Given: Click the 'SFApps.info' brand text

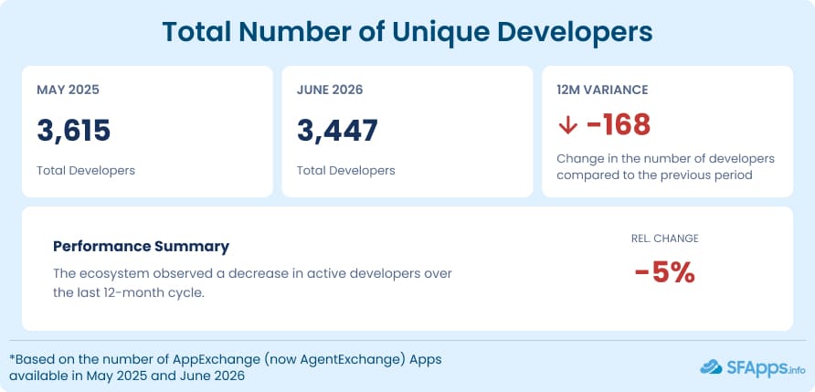Looking at the screenshot, I should pyautogui.click(x=765, y=368).
